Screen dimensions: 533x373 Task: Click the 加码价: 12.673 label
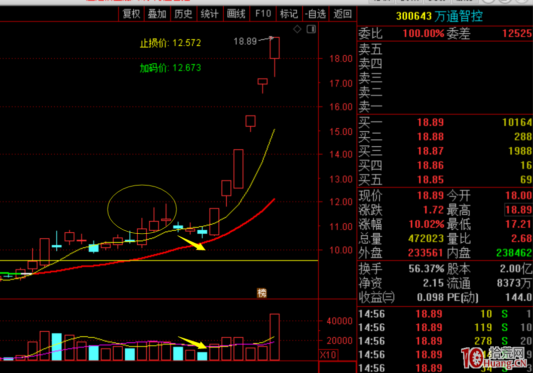(170, 68)
